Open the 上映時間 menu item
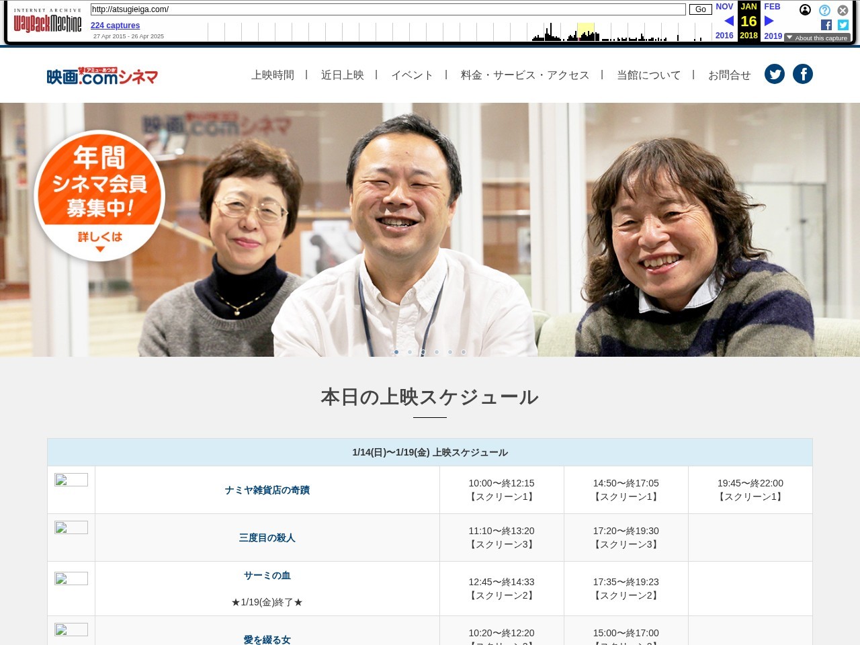This screenshot has width=860, height=645. click(273, 75)
